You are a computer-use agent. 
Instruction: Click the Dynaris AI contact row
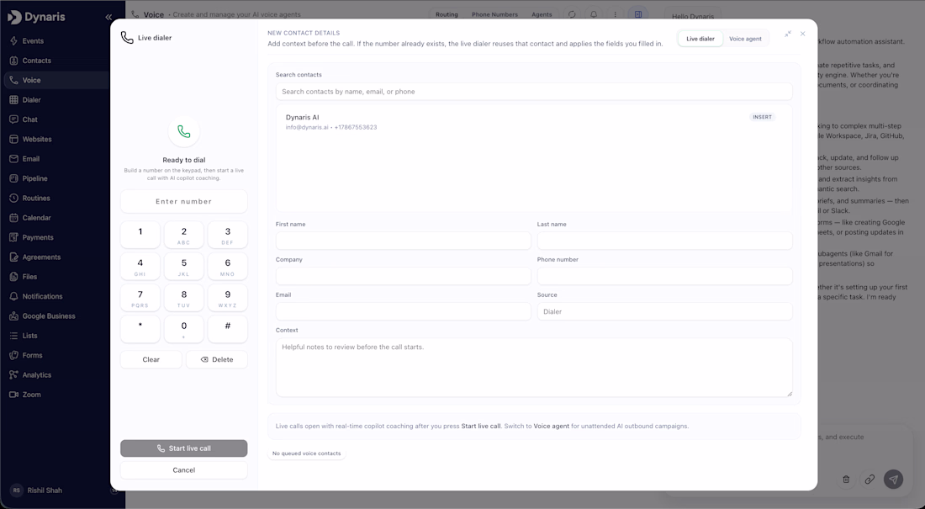coord(529,122)
